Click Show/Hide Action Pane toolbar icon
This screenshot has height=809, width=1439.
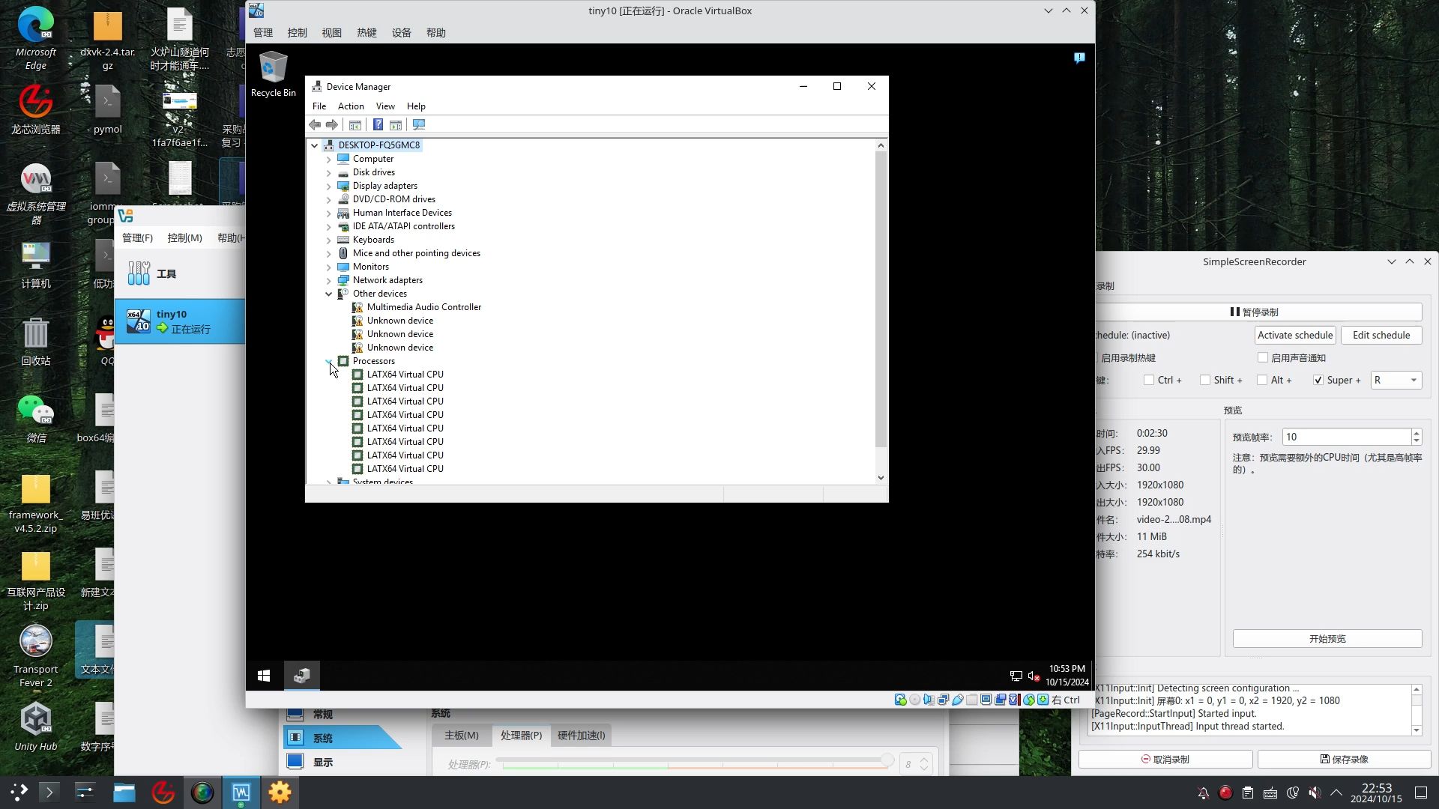pyautogui.click(x=396, y=125)
